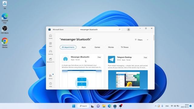Open Apps section in Store sidebar
This screenshot has height=109, width=194.
click(51, 45)
